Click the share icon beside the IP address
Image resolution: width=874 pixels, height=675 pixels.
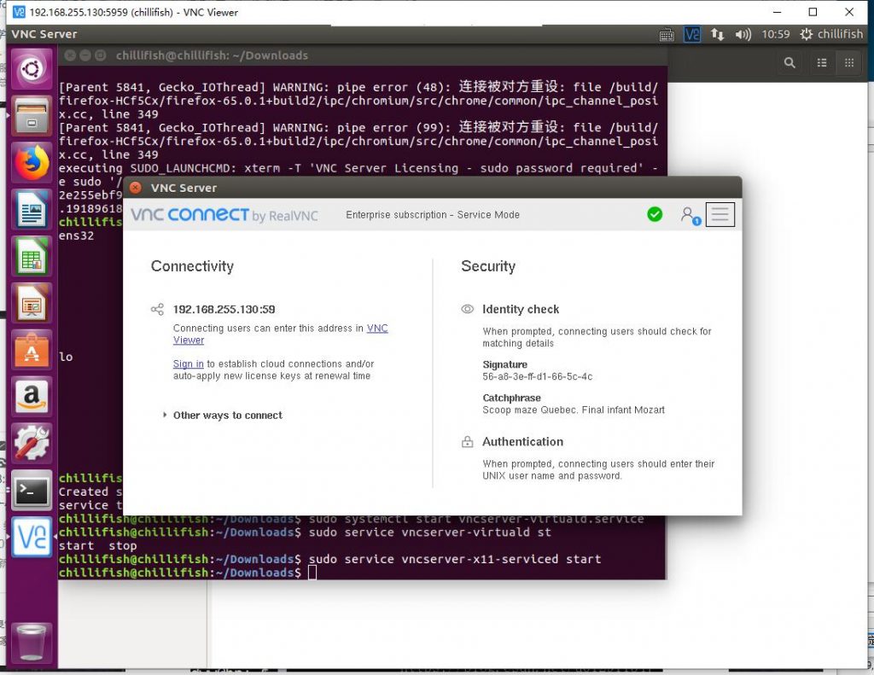[157, 310]
